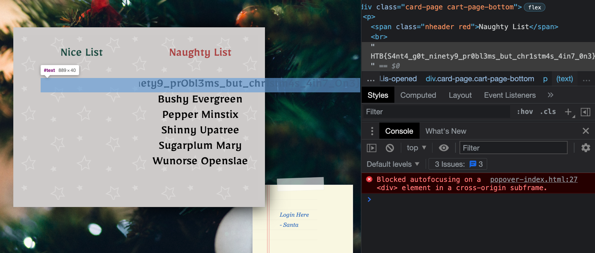Toggle the .cls element classes button
Image resolution: width=595 pixels, height=253 pixels.
click(x=548, y=112)
